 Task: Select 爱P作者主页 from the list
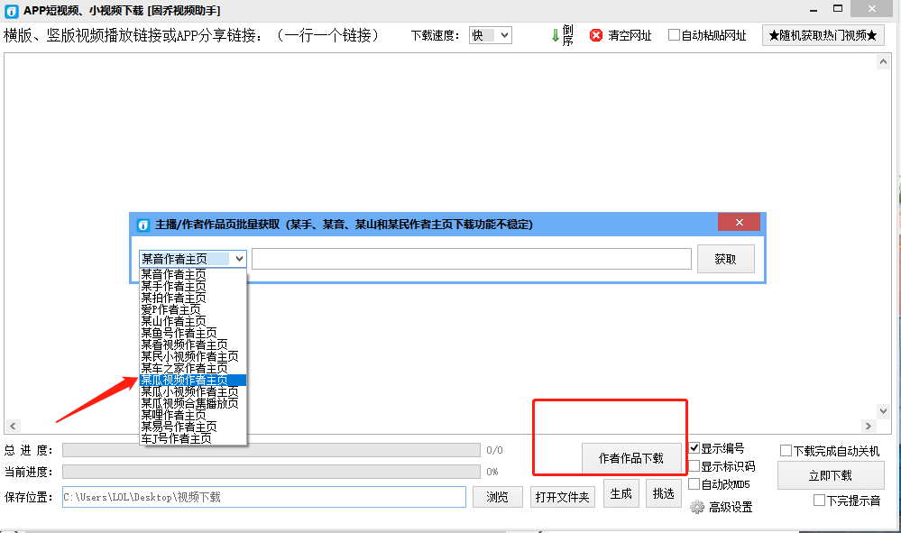click(193, 309)
